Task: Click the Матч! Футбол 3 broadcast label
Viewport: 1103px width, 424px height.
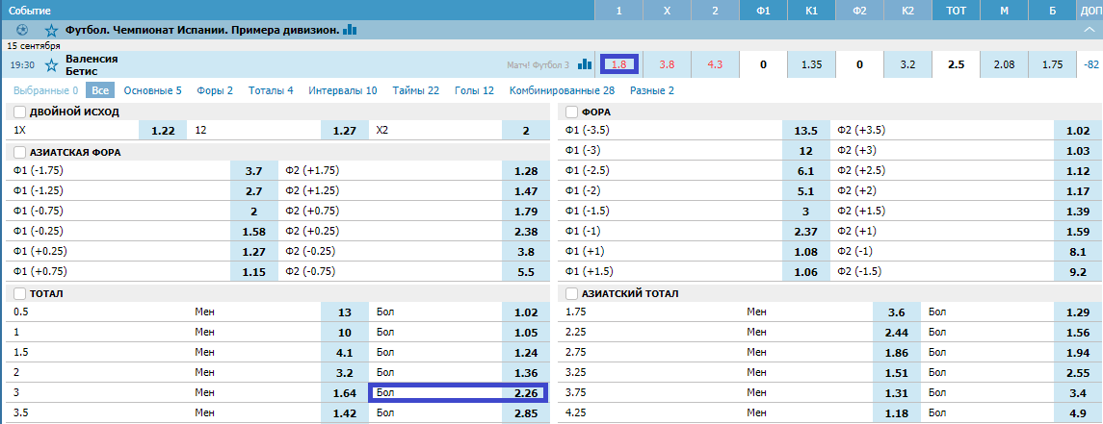Action: 538,64
